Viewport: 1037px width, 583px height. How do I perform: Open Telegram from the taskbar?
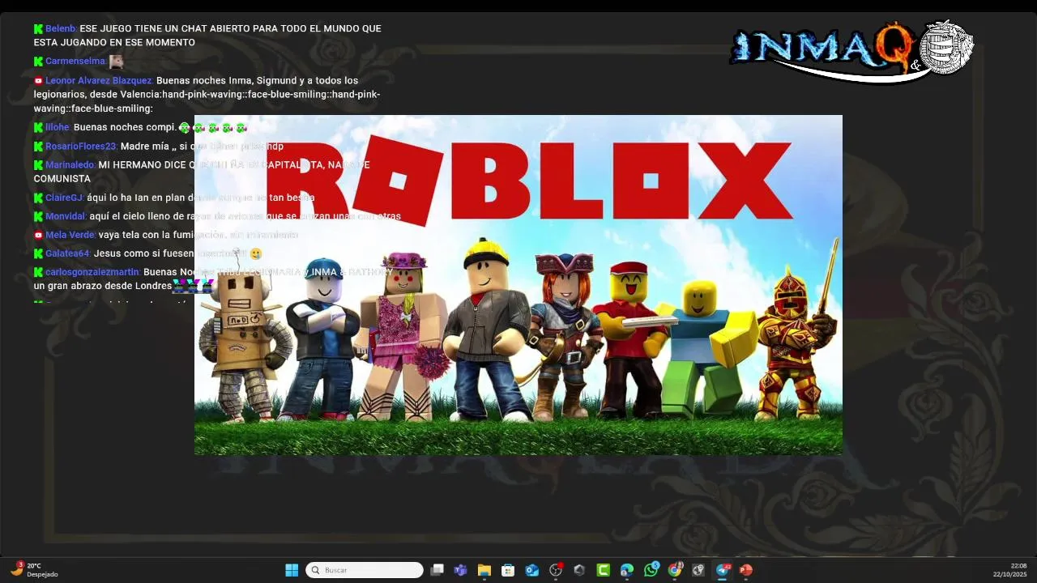coord(723,570)
